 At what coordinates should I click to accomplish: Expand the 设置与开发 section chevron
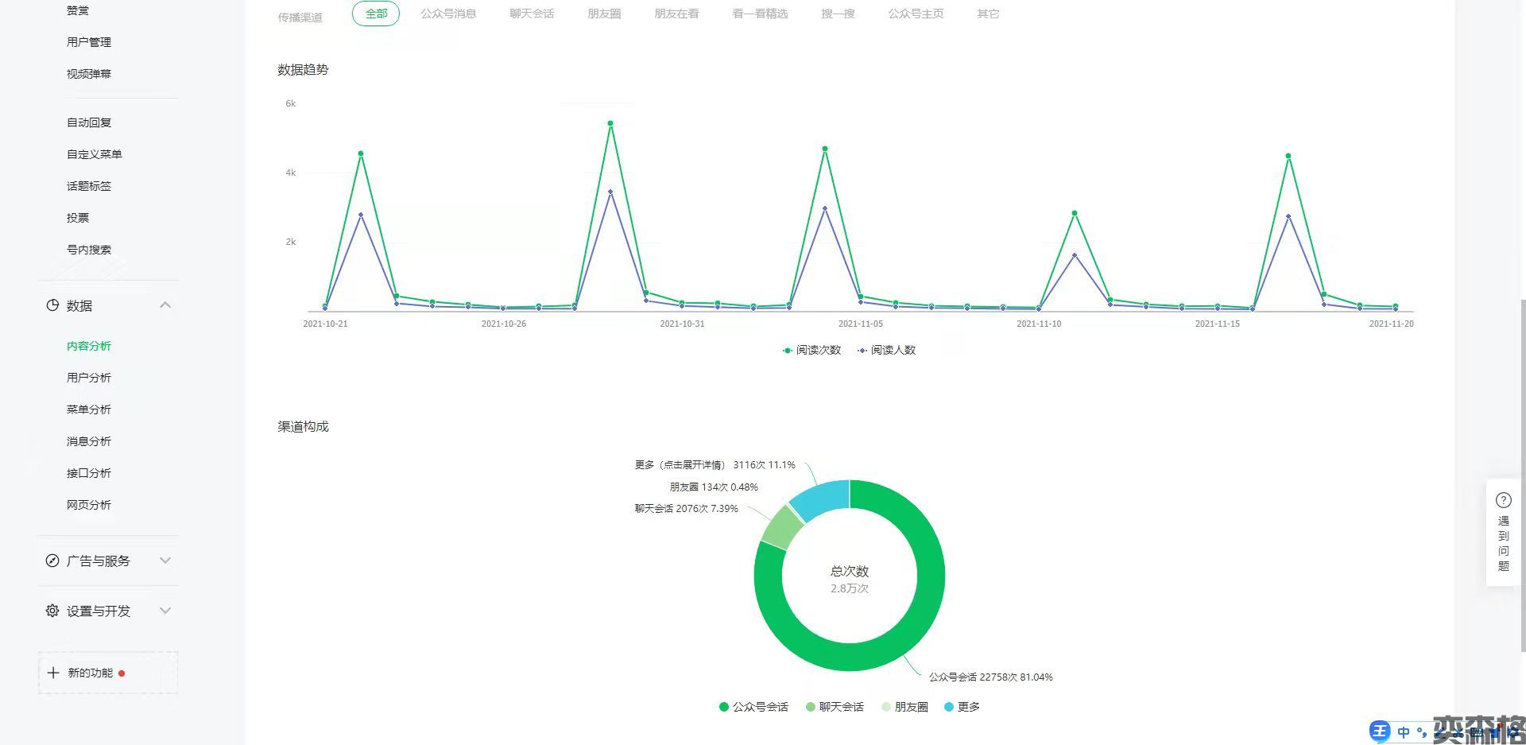tap(165, 611)
